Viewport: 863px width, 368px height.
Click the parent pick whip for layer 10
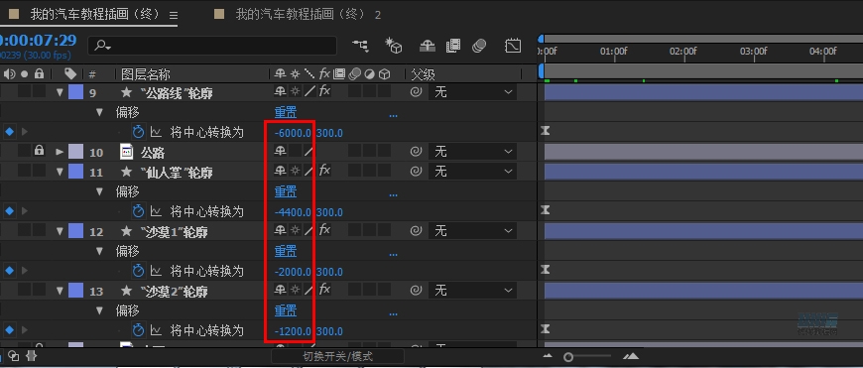tap(416, 152)
